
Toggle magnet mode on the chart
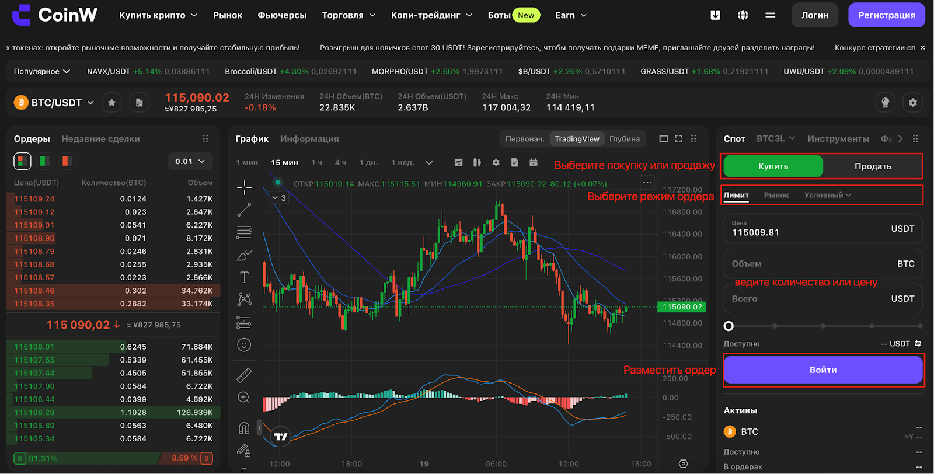(245, 428)
